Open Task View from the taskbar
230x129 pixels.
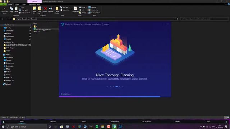pos(56,126)
